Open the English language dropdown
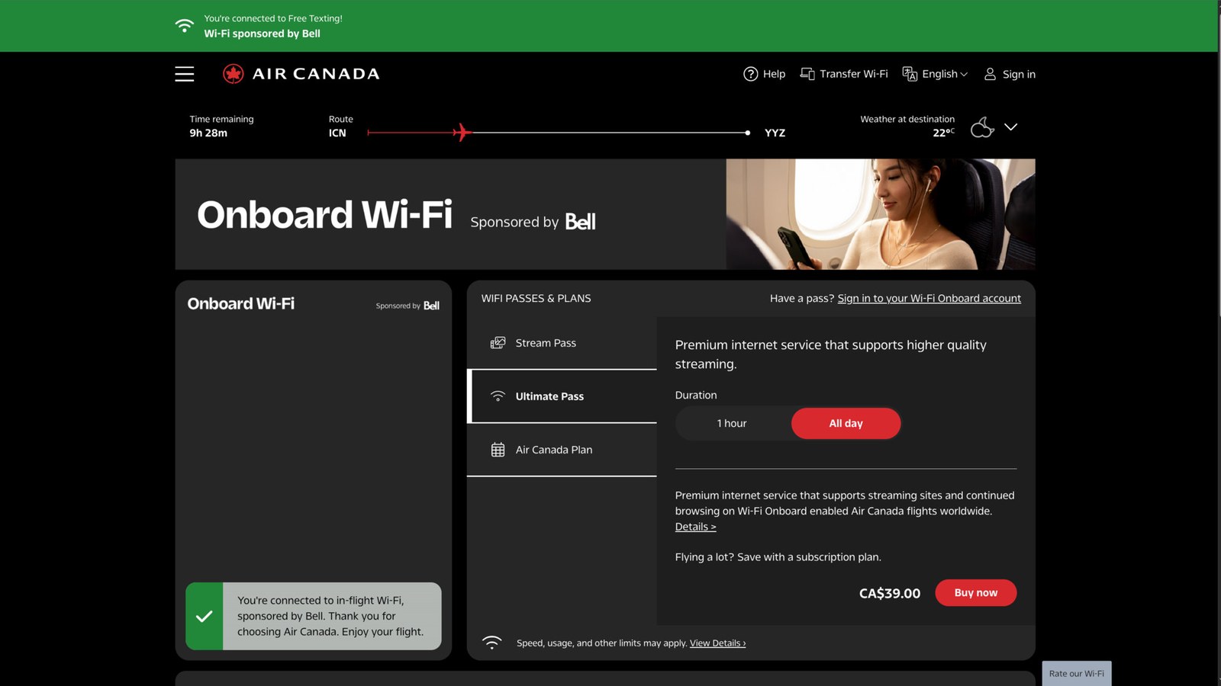Screen dimensions: 1221x686 point(945,74)
